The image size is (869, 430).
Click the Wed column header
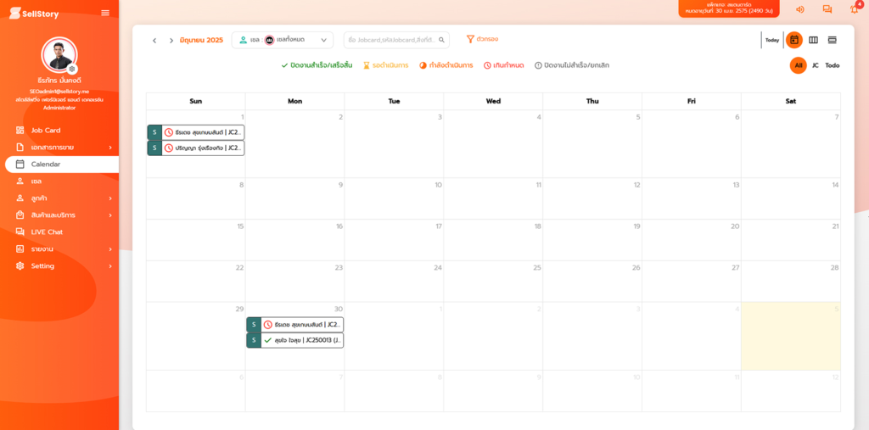pos(493,102)
